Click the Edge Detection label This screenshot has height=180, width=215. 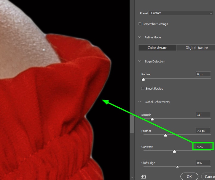(155, 61)
